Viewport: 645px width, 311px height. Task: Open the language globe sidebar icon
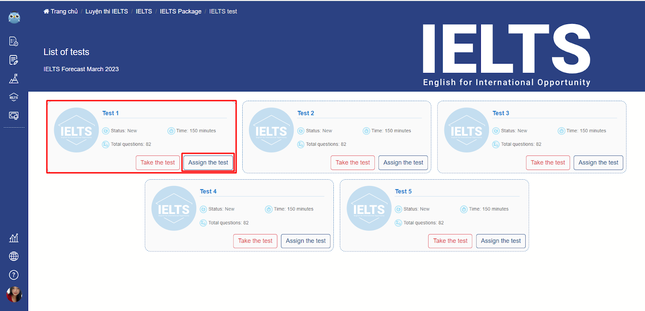14,256
